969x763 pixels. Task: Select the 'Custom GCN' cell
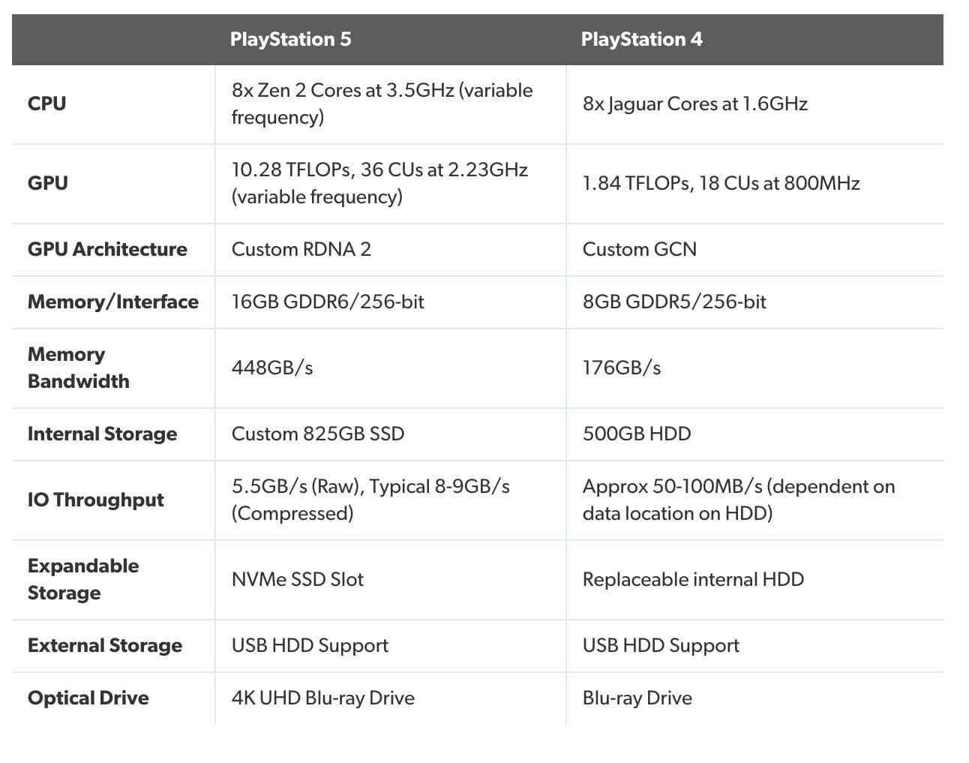(639, 249)
